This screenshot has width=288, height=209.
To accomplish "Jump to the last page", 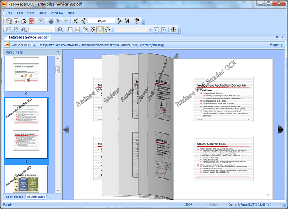I will click(x=127, y=21).
